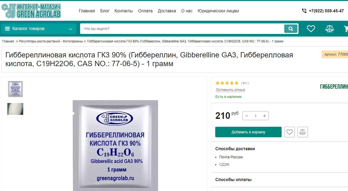Viewport: 348px width, 191px height.
Task: Add product to comparison with scales button
Action: click(x=303, y=132)
